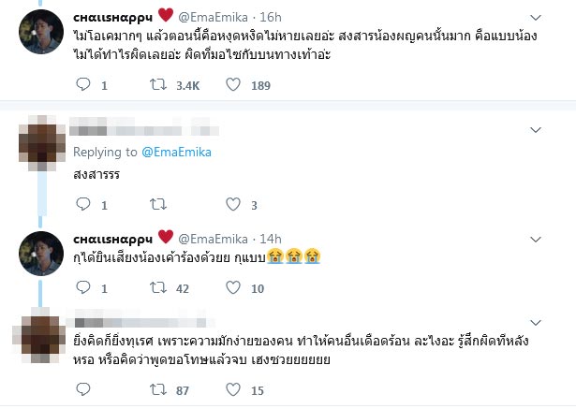This screenshot has width=576, height=409.
Task: Reply to the 'สงสารรร' tweet
Action: click(81, 205)
